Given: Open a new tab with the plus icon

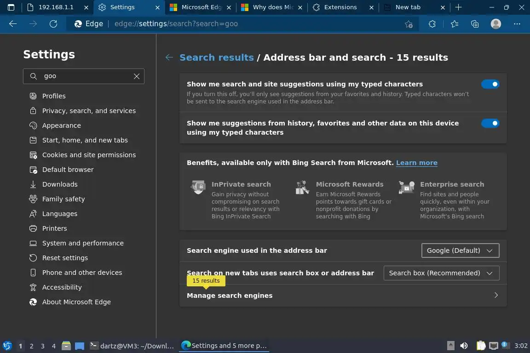Looking at the screenshot, I should (458, 7).
